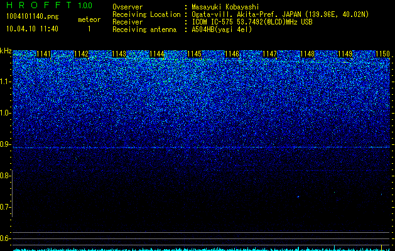Screen dimensions: 395x251
Task: Click time marker 1147
Action: (x=269, y=54)
